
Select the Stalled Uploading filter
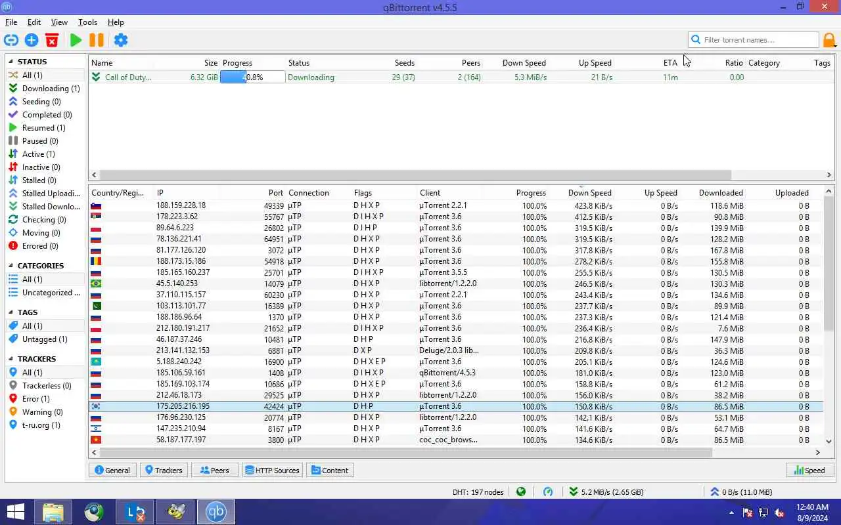pos(45,193)
